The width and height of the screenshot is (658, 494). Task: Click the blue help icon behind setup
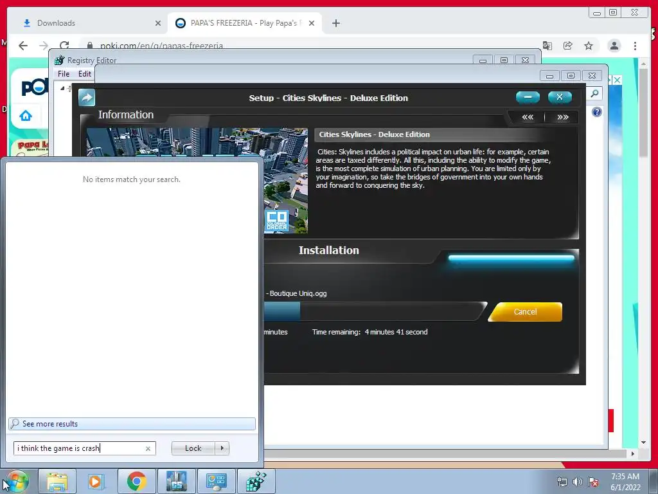(597, 112)
